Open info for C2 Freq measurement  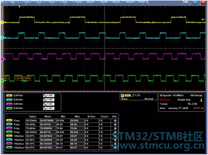coord(115,125)
